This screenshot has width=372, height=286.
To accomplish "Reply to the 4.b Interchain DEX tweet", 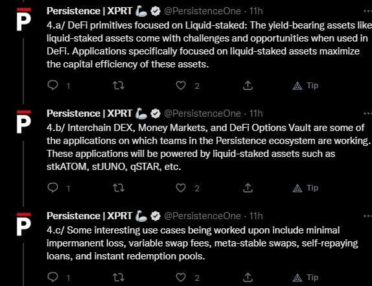I will 52,187.
